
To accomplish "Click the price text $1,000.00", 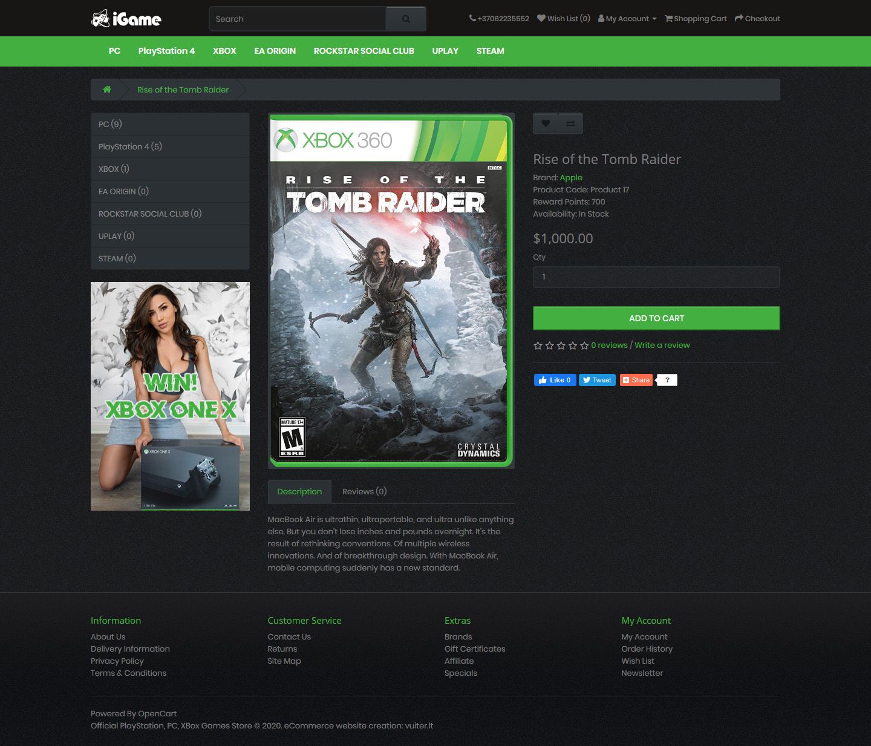I will [563, 238].
